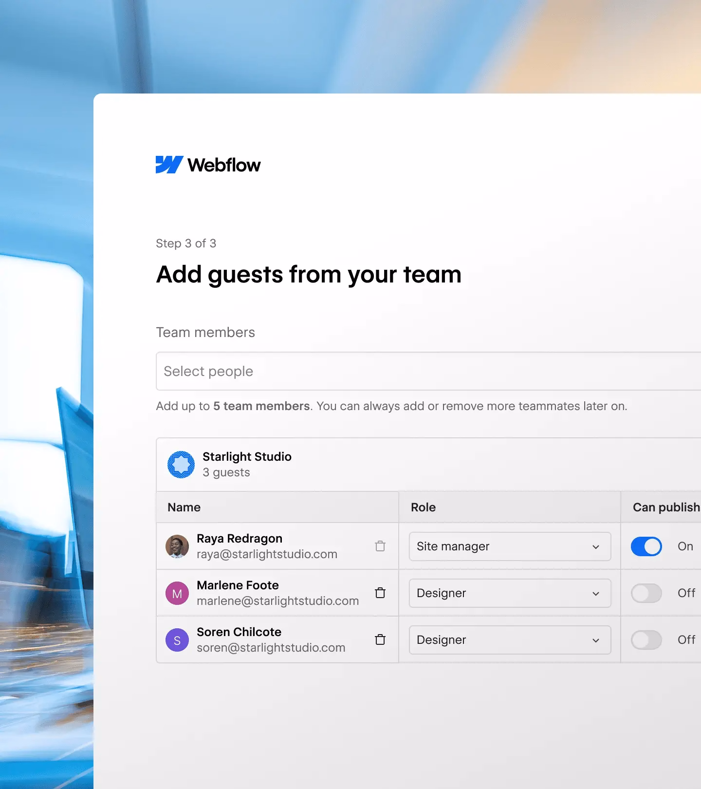The image size is (701, 789).
Task: Click Soren Chilcote's purple S avatar
Action: coord(177,640)
